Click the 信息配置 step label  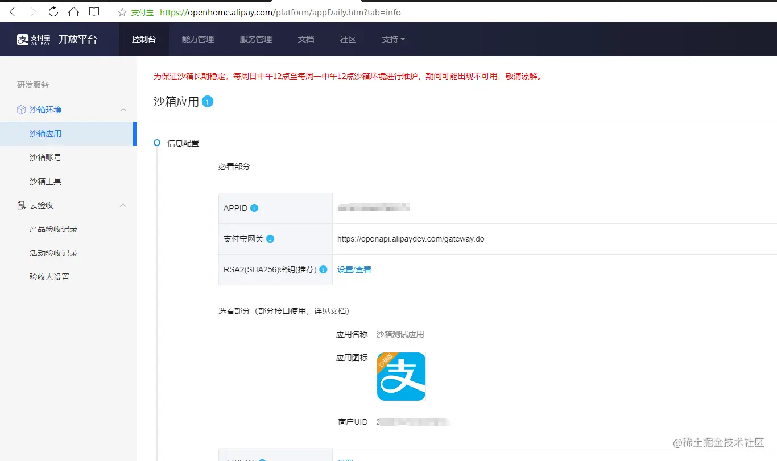coord(183,143)
